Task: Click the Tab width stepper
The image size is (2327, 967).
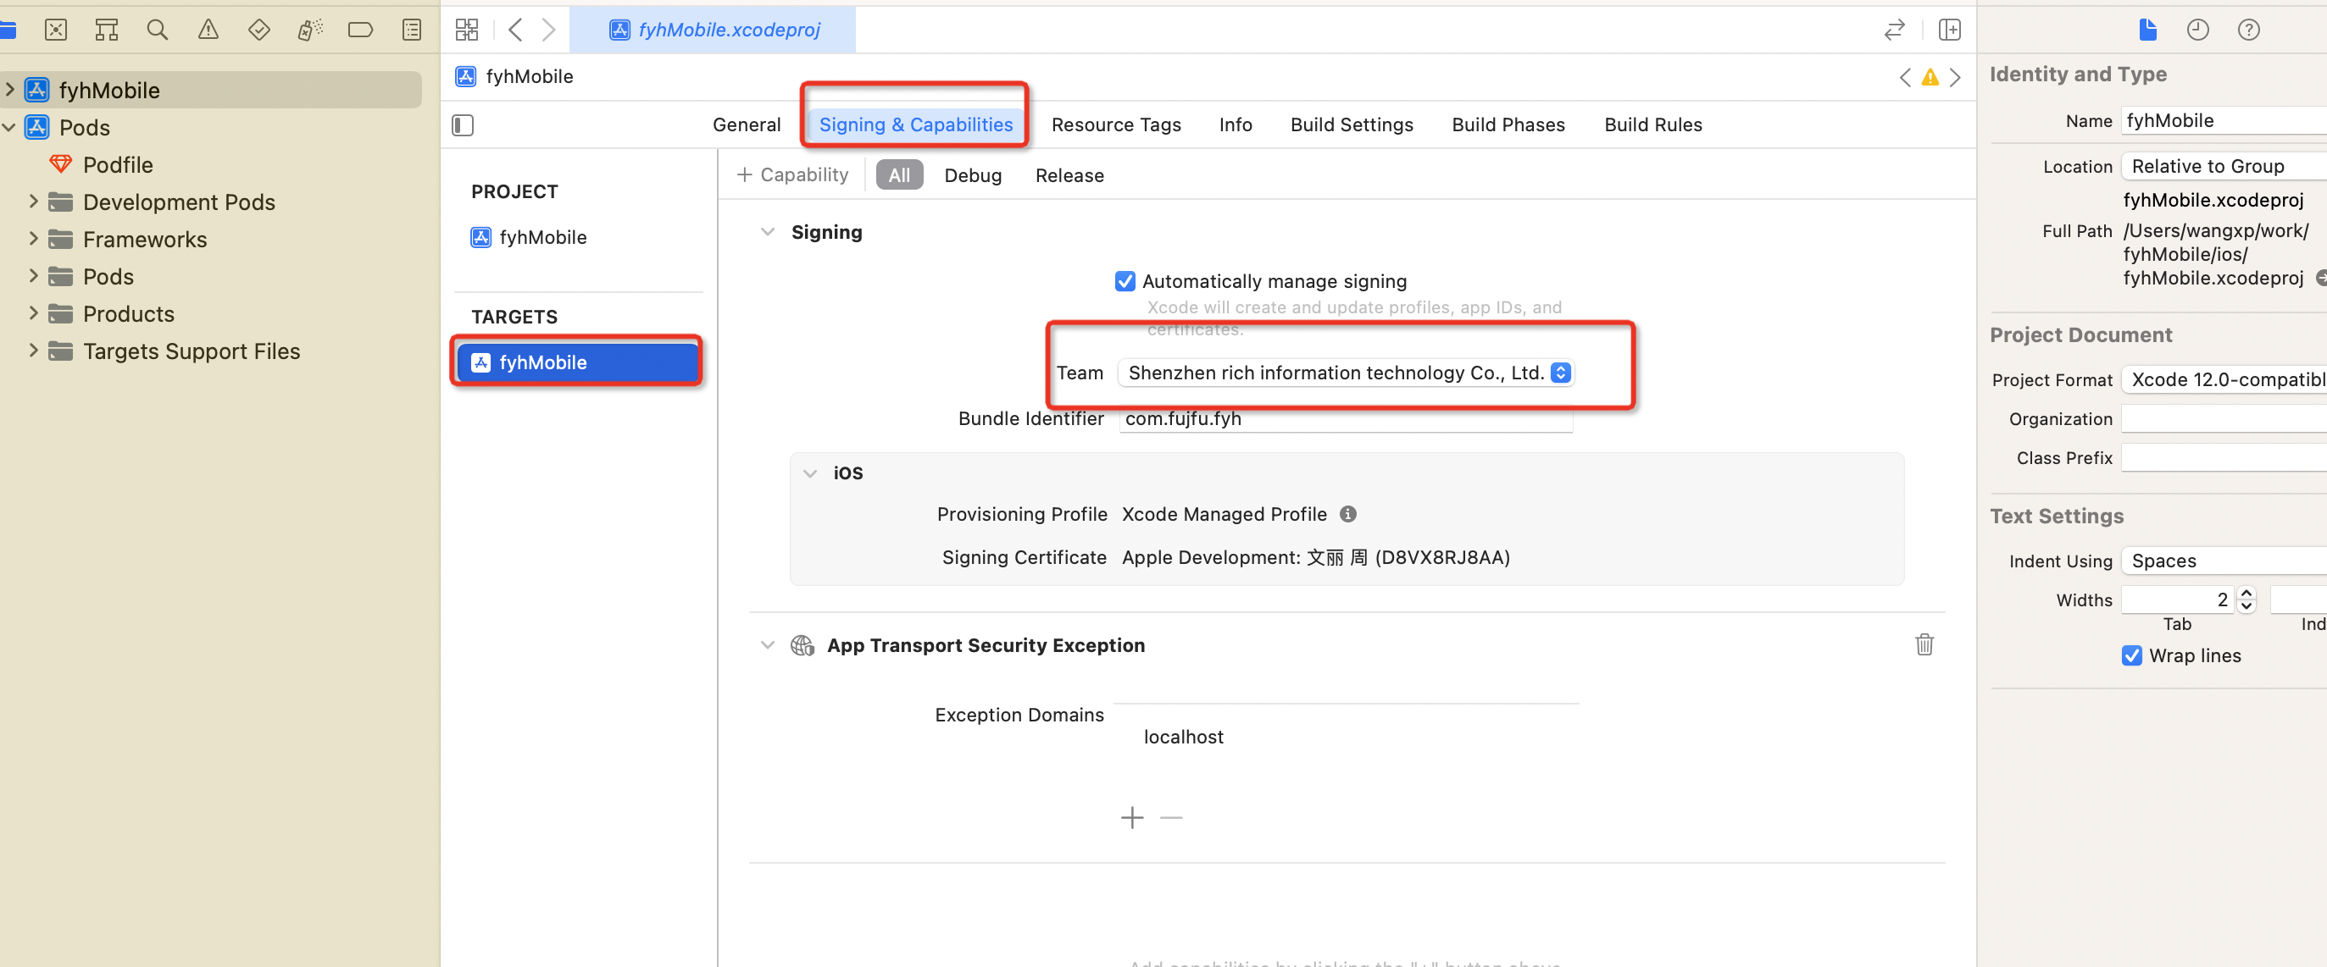Action: (2246, 600)
